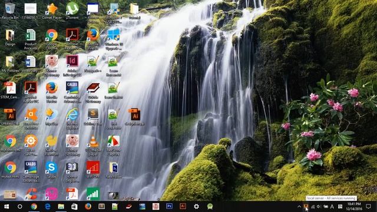Screen dimensions: 377x212
Task: Open the Comet Player shortcut
Action: 52,11
